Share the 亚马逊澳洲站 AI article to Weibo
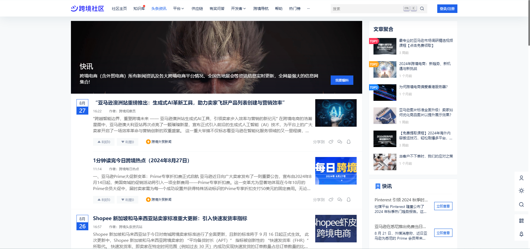This screenshot has width=530, height=249. pos(331,142)
